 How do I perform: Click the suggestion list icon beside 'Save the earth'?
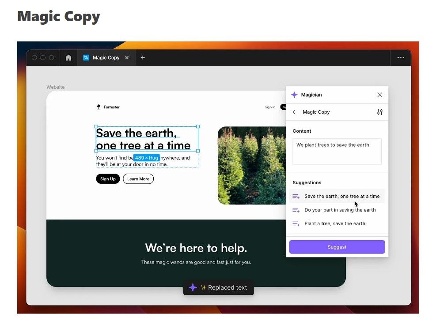295,196
